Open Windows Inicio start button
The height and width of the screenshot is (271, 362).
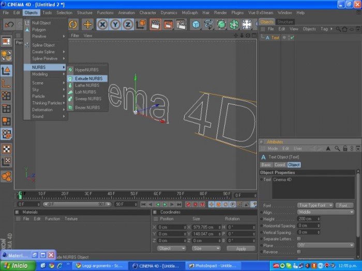coord(18,266)
